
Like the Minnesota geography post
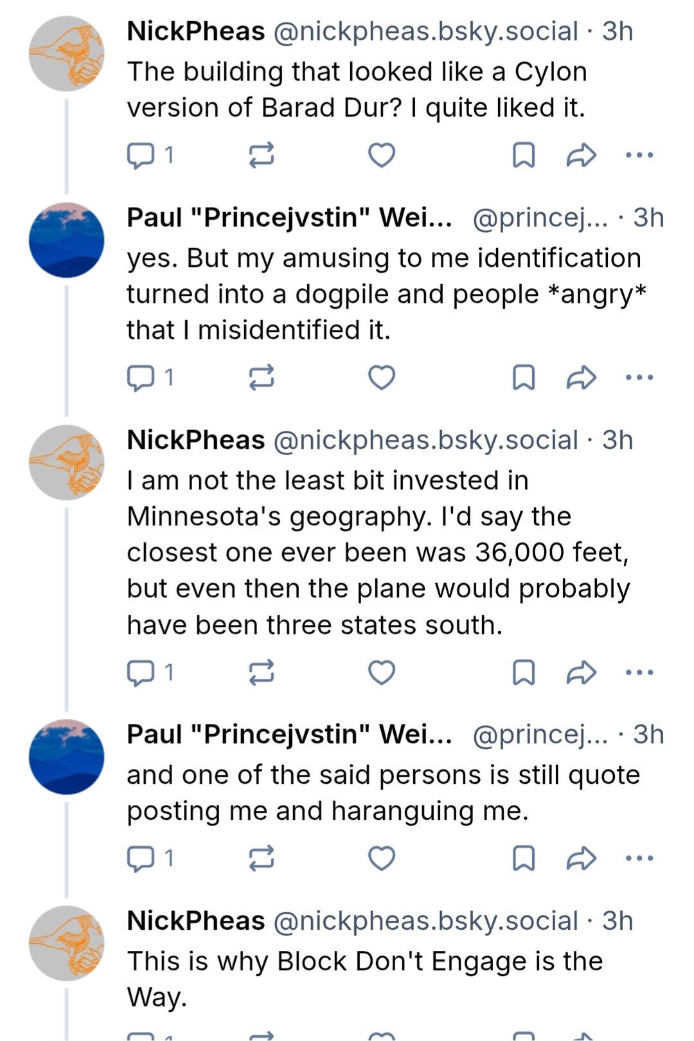click(x=381, y=673)
